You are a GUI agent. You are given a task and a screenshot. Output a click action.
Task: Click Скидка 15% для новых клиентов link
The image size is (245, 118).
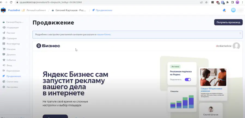click(212, 90)
